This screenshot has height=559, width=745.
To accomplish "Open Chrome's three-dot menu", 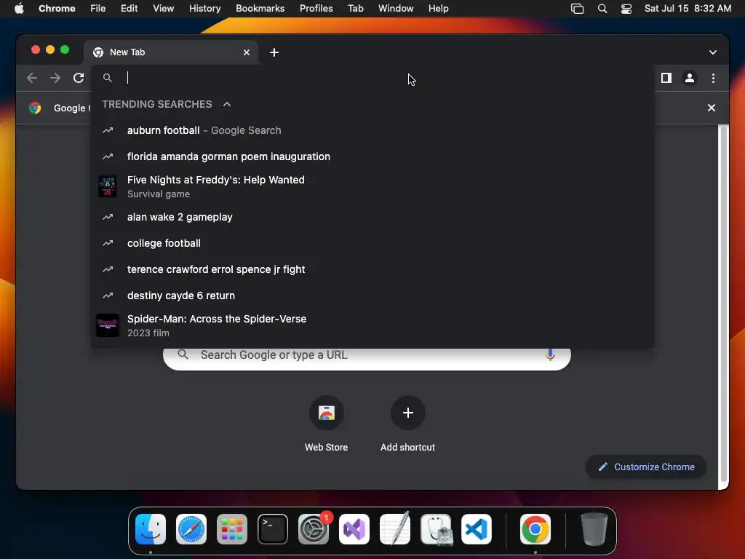I will [x=713, y=78].
